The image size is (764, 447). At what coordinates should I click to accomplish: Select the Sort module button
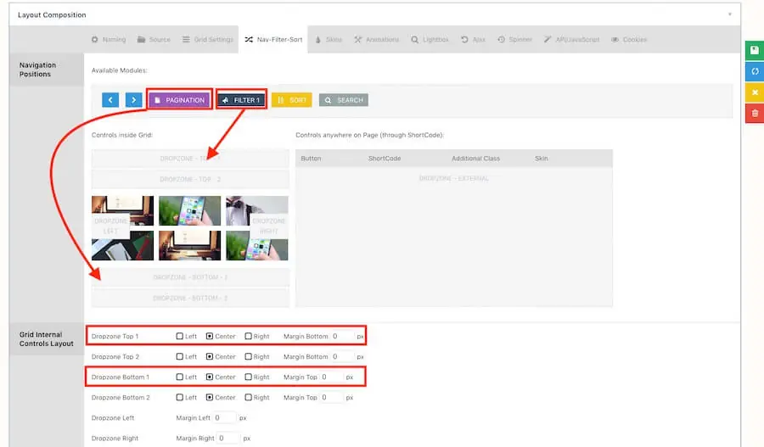click(x=292, y=100)
